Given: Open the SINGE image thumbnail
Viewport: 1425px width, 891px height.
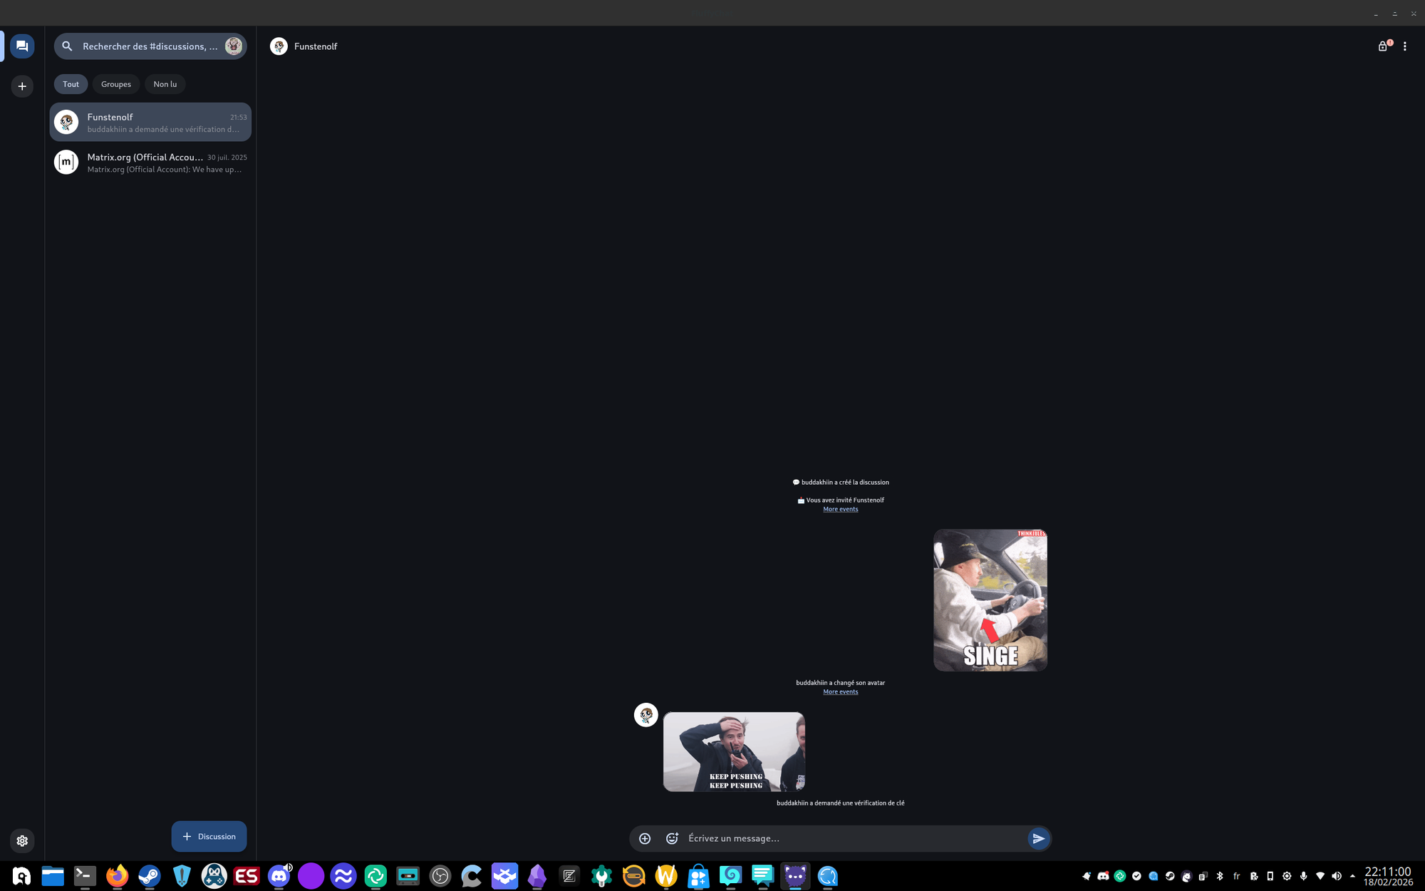Looking at the screenshot, I should pyautogui.click(x=990, y=599).
